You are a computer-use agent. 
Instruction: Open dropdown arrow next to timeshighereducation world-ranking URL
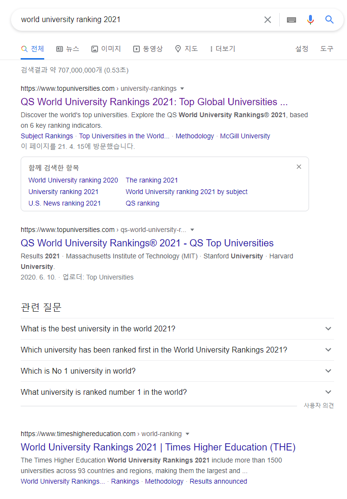click(187, 434)
